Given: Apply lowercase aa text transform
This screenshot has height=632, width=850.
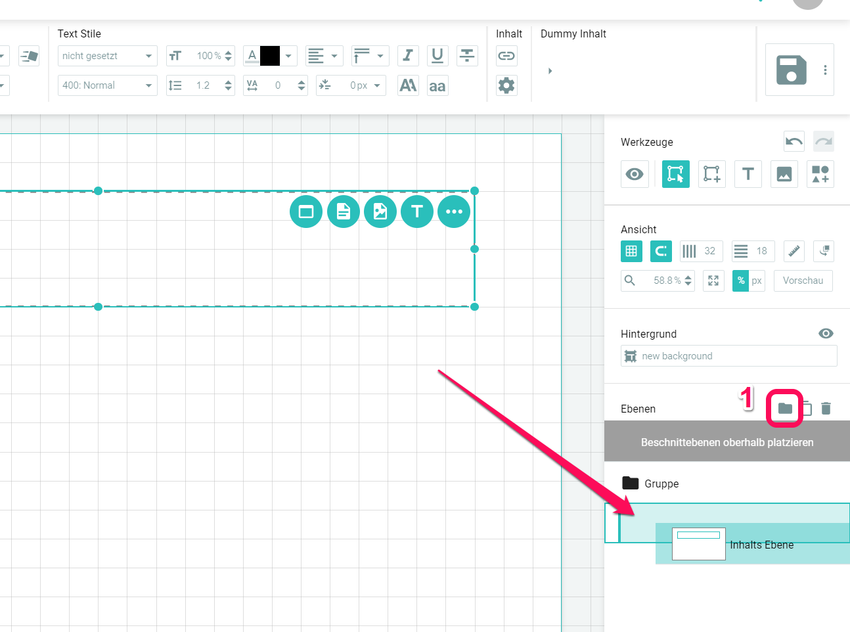Looking at the screenshot, I should 437,85.
